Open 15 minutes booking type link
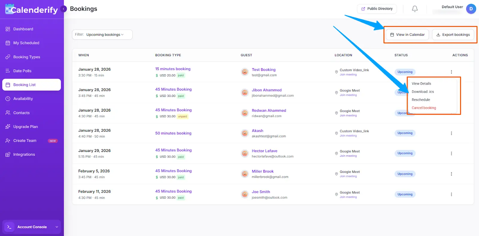 pos(173,69)
